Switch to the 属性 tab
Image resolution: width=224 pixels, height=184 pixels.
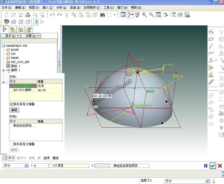point(55,158)
